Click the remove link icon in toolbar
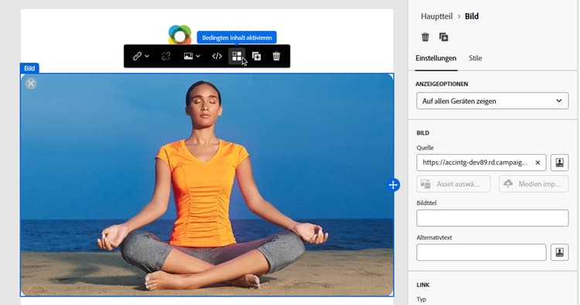 coord(166,57)
